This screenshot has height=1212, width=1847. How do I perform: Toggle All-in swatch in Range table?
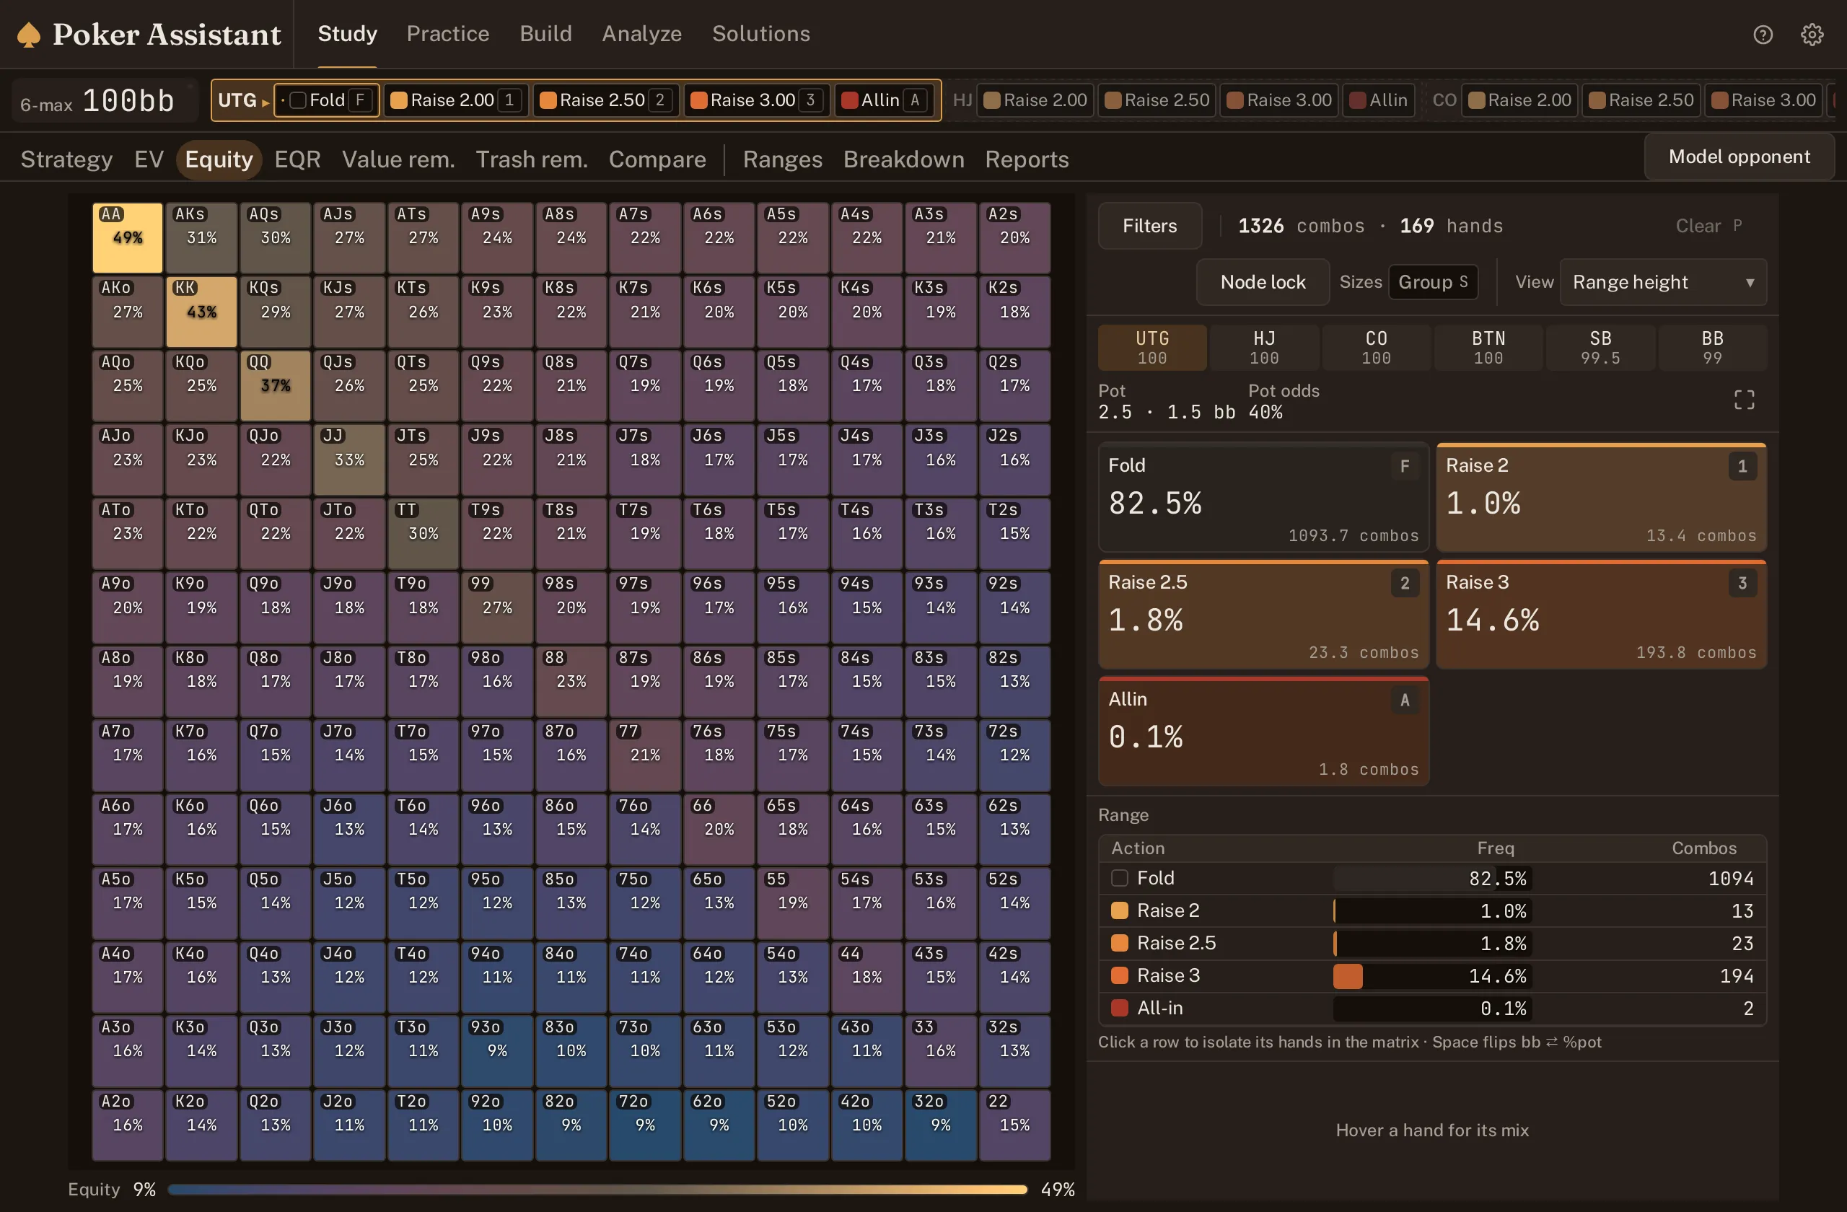pos(1119,1008)
